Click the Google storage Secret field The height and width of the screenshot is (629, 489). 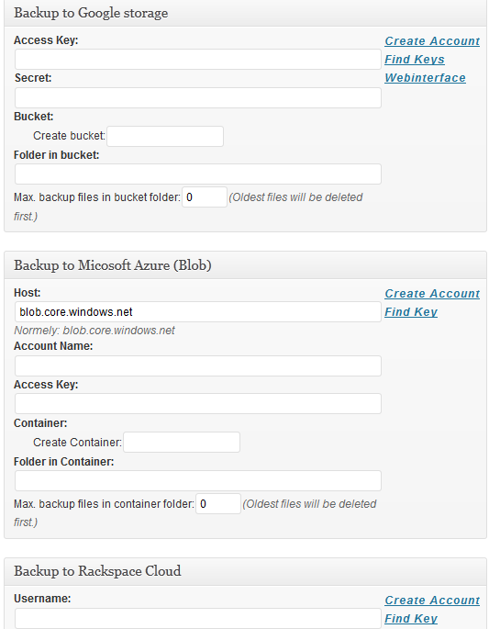click(x=198, y=98)
